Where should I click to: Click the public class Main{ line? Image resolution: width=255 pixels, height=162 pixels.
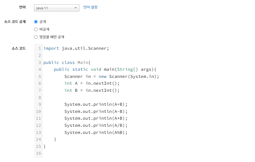click(67, 63)
